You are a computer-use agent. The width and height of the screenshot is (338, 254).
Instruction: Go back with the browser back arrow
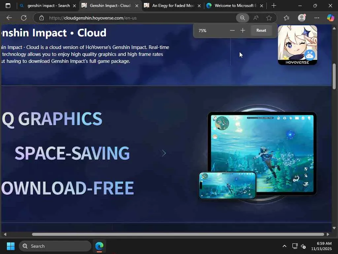pos(9,18)
